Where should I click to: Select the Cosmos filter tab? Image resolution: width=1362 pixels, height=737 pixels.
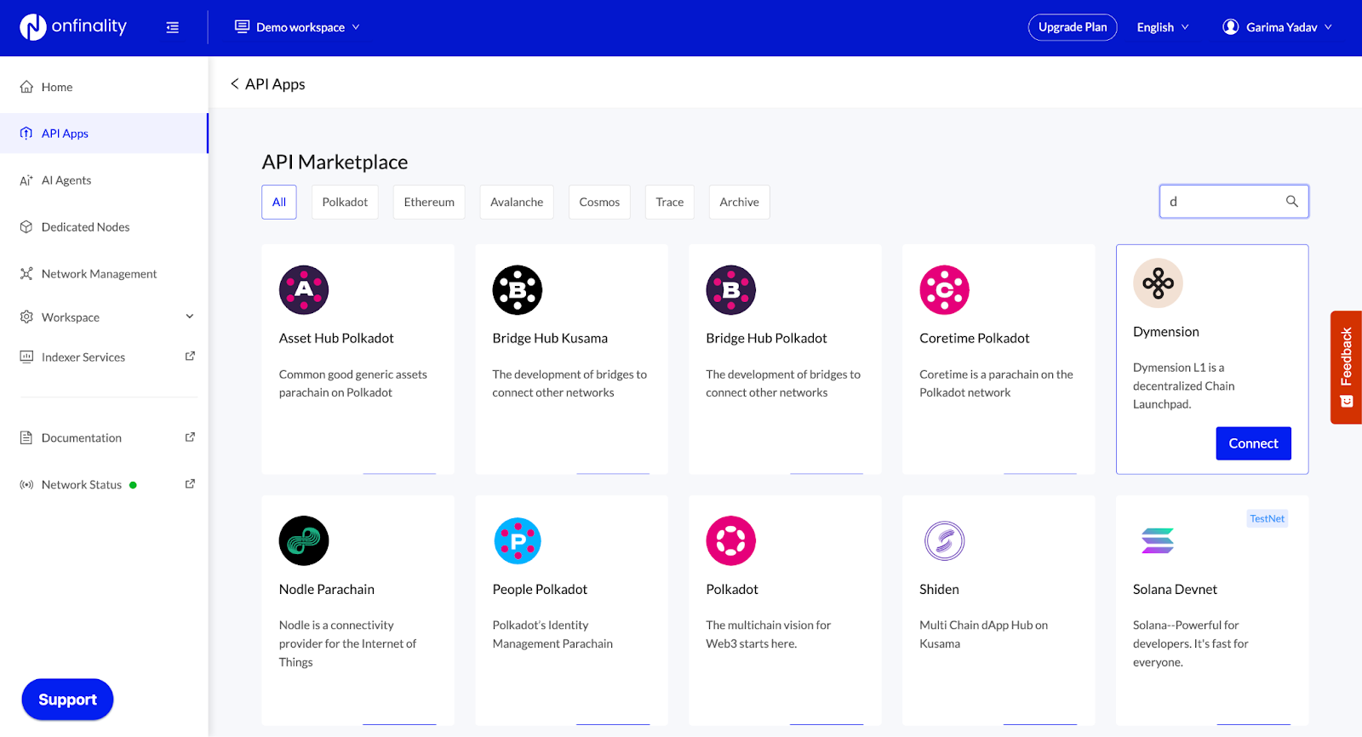click(x=599, y=203)
